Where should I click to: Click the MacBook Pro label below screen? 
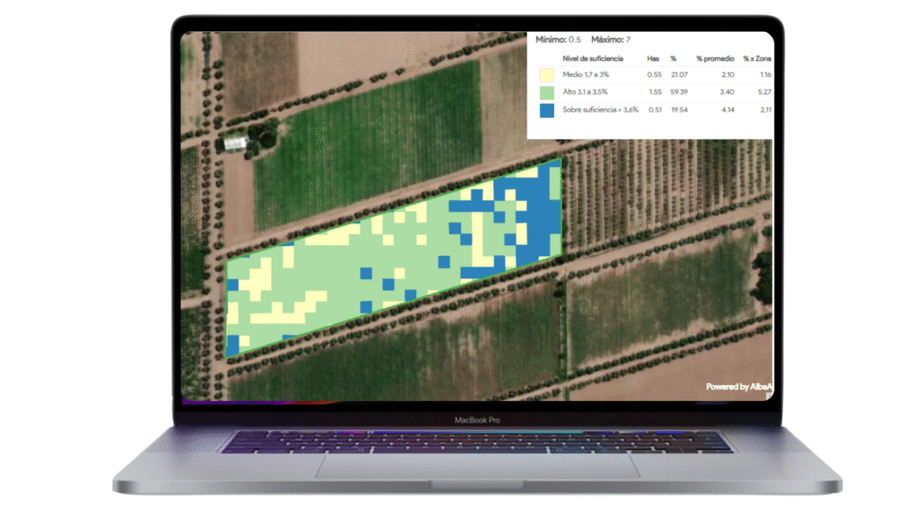(x=477, y=420)
